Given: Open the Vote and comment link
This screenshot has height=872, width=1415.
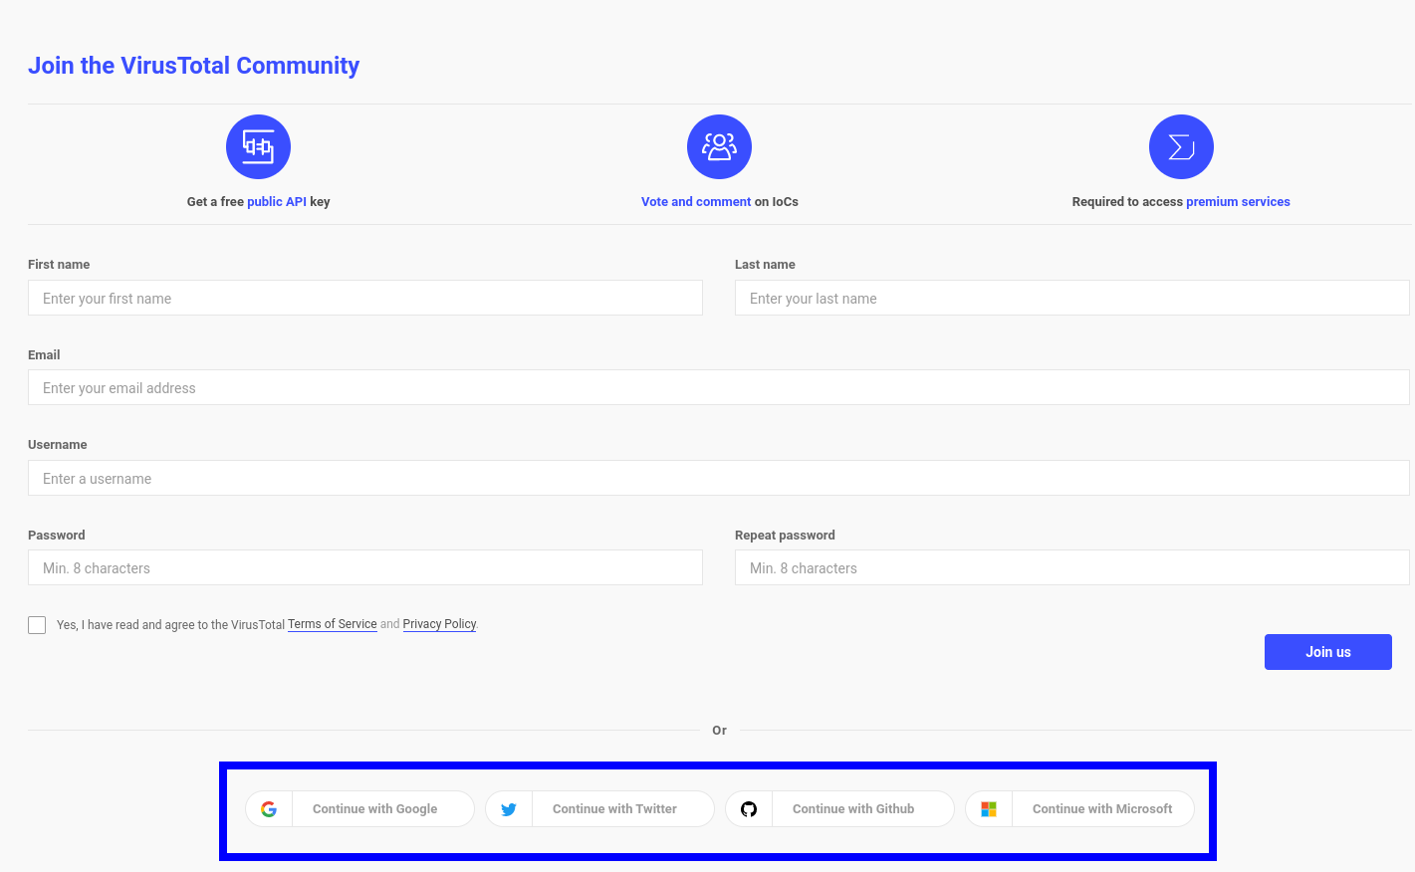Looking at the screenshot, I should [696, 201].
